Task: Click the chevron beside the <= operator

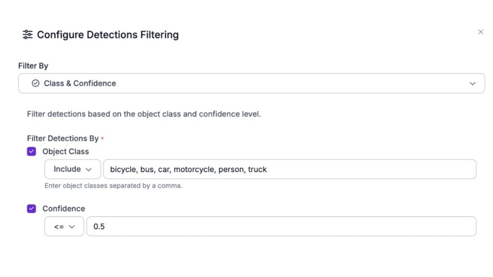Action: [x=72, y=227]
